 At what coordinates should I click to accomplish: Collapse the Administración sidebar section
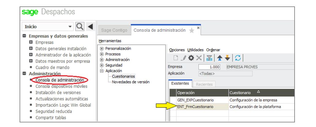click(24, 74)
